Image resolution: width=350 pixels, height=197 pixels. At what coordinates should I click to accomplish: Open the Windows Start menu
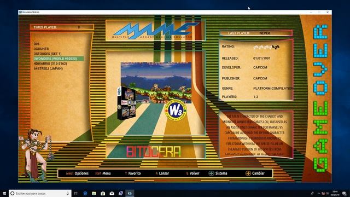point(4,193)
